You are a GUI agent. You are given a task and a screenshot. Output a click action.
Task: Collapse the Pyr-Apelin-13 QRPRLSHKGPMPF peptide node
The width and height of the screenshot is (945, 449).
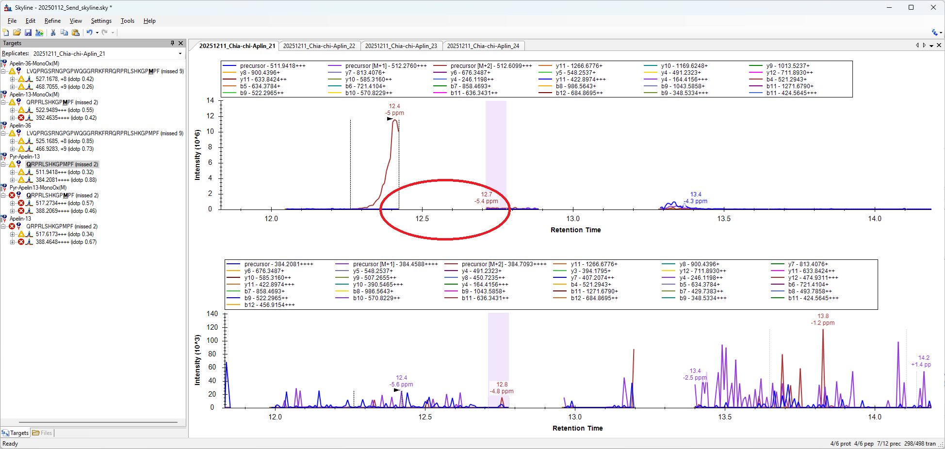pos(3,164)
